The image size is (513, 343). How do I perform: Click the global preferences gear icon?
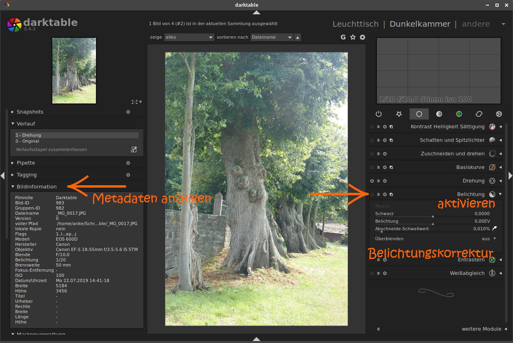point(362,37)
